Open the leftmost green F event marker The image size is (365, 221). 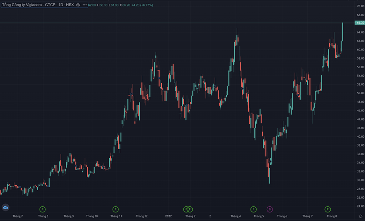pos(42,209)
